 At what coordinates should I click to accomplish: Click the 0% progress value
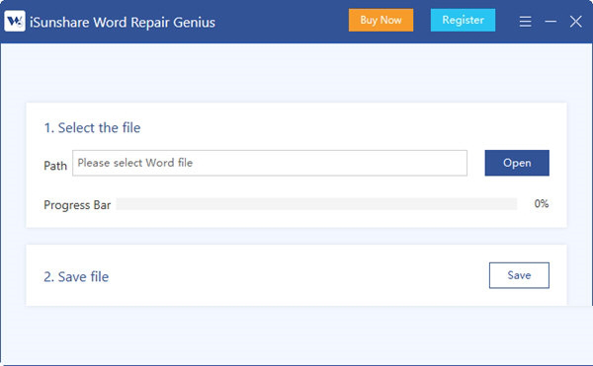542,204
